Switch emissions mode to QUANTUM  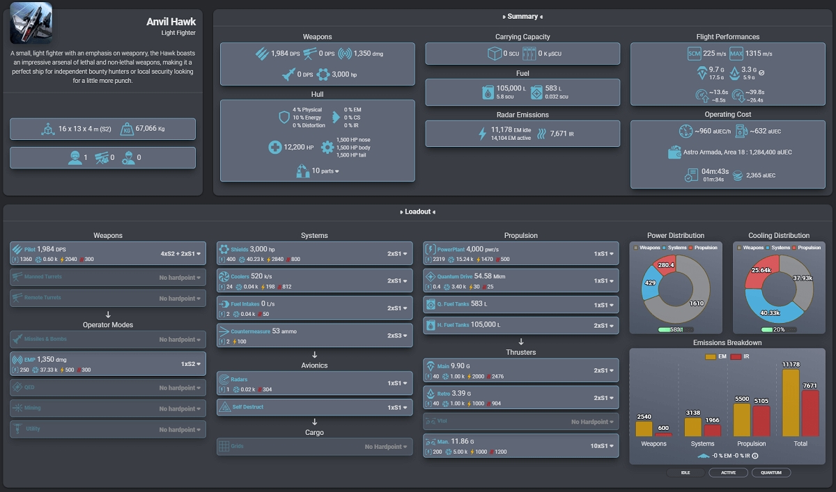tap(771, 473)
